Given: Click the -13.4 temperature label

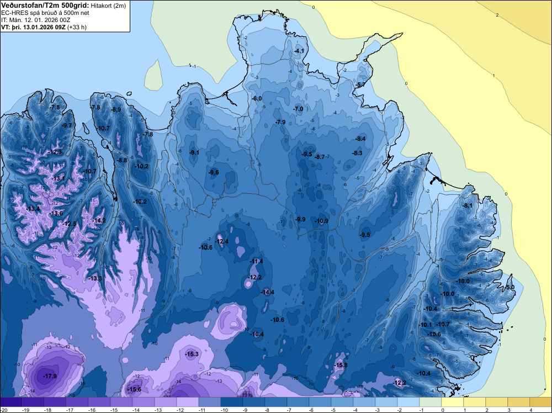Looking at the screenshot, I should (x=33, y=209).
